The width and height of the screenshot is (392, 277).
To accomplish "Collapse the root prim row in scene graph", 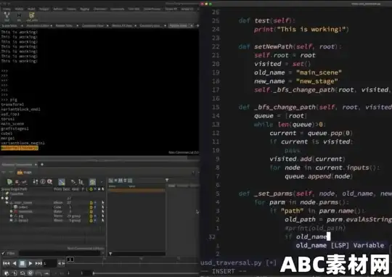I will (x=3, y=198).
